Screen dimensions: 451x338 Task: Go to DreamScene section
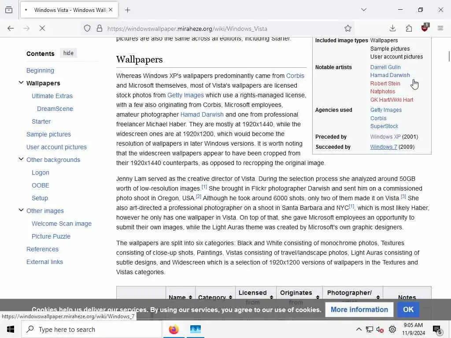(55, 109)
